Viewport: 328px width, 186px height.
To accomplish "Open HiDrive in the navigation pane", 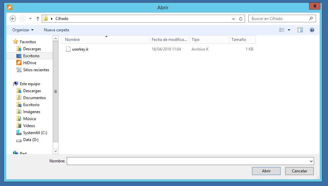I will [x=30, y=63].
